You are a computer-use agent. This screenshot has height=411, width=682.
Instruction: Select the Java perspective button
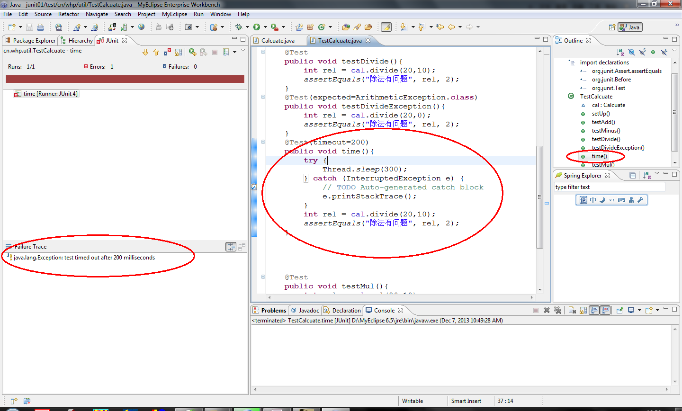630,27
